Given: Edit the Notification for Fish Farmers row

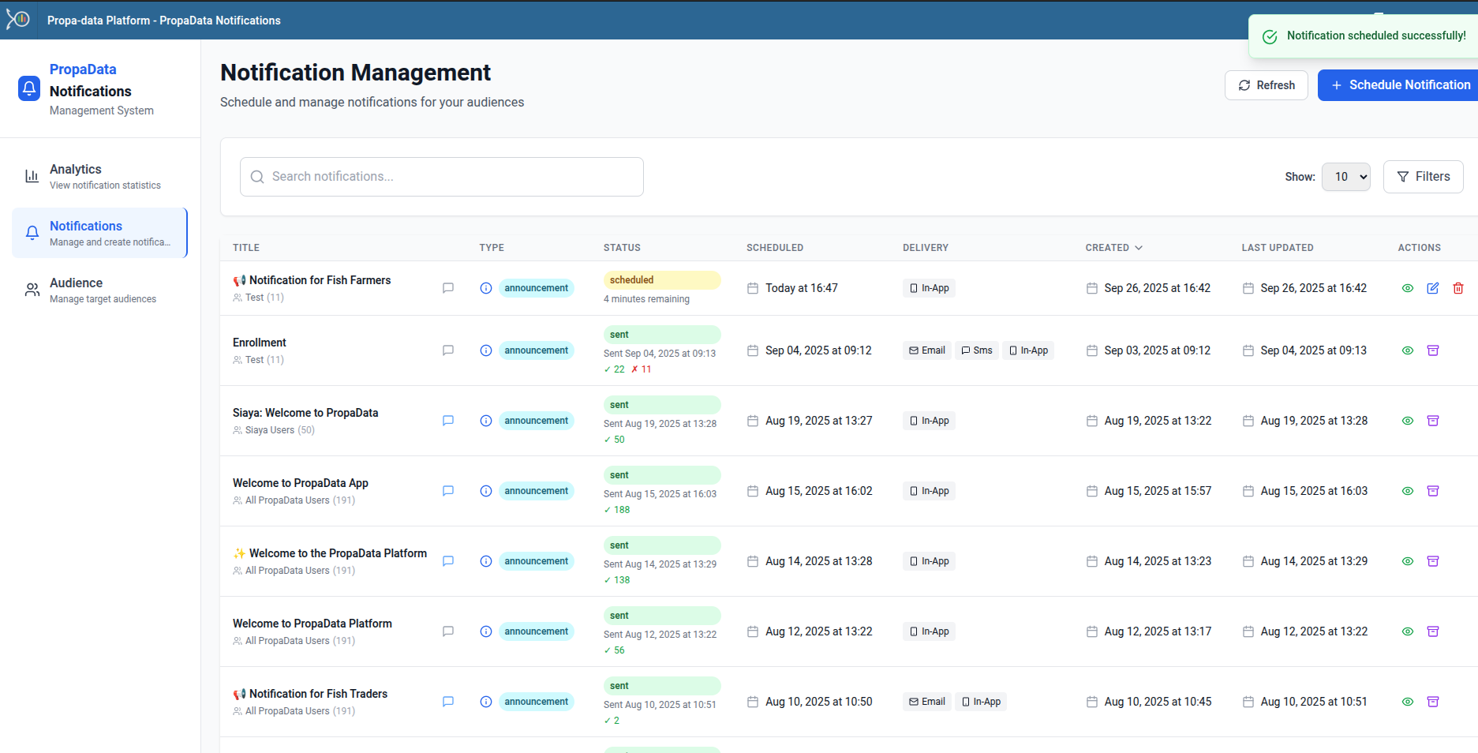Looking at the screenshot, I should tap(1432, 288).
